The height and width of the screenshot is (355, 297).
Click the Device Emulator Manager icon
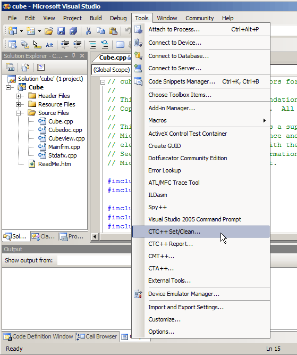click(138, 294)
